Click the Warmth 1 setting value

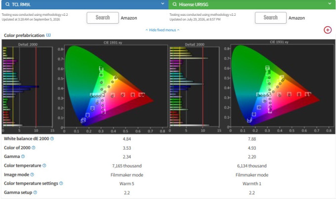[252, 184]
